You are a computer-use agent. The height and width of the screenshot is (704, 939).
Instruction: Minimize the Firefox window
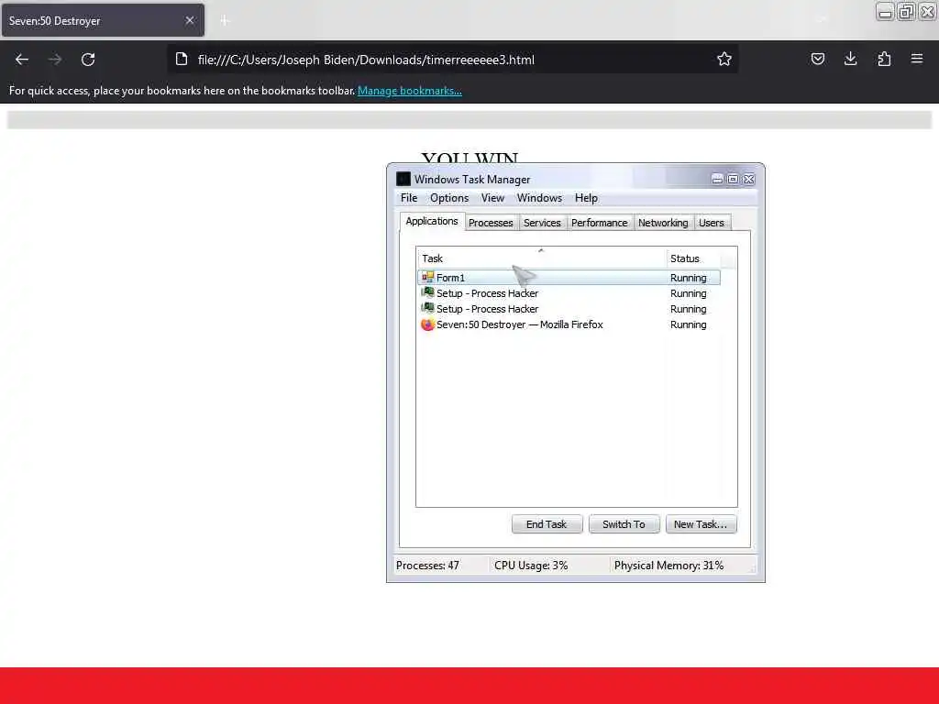[885, 11]
